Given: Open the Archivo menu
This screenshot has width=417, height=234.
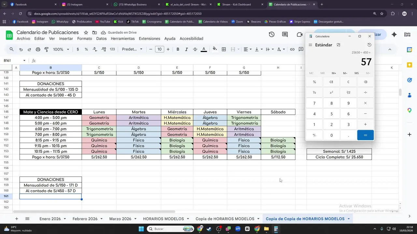Looking at the screenshot, I should (23, 38).
